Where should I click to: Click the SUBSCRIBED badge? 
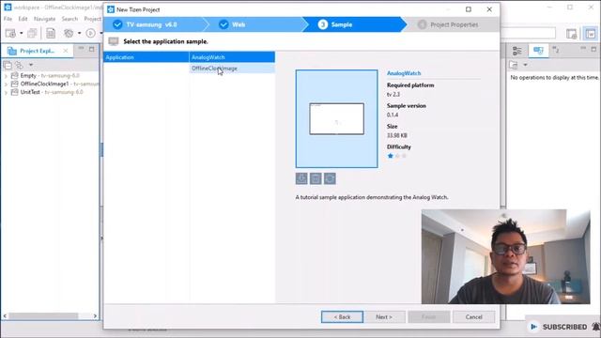coord(564,327)
